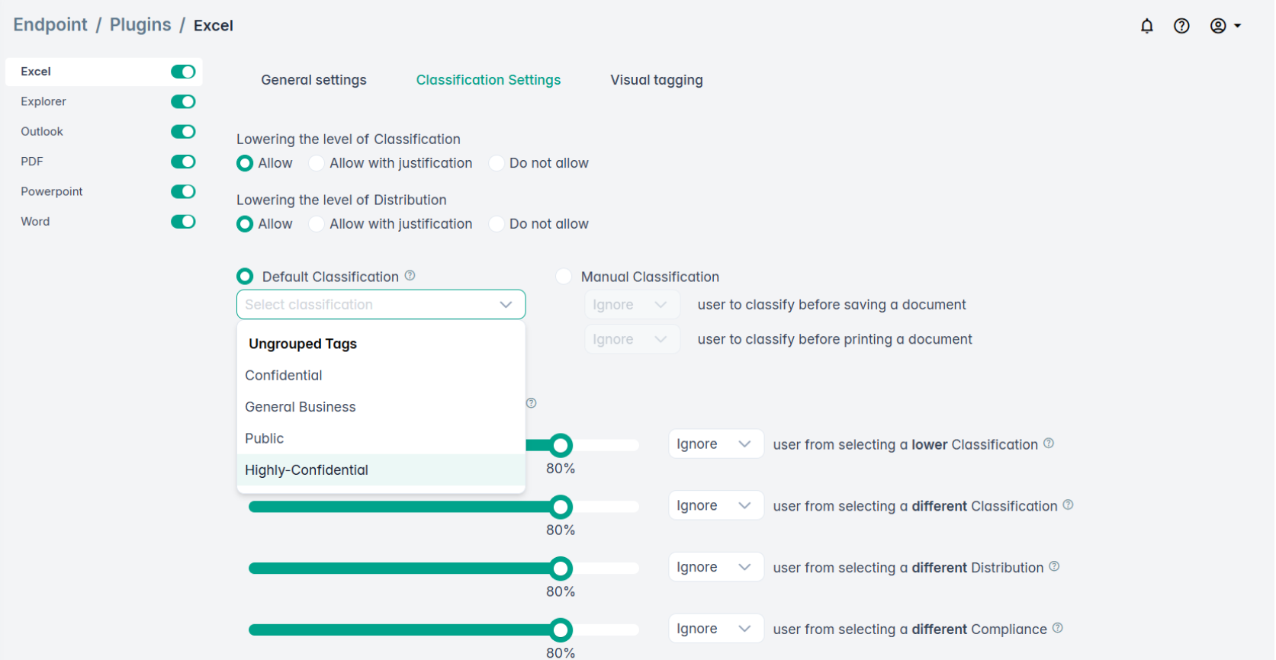Toggle the Explorer plugin switch
The height and width of the screenshot is (660, 1276).
183,101
